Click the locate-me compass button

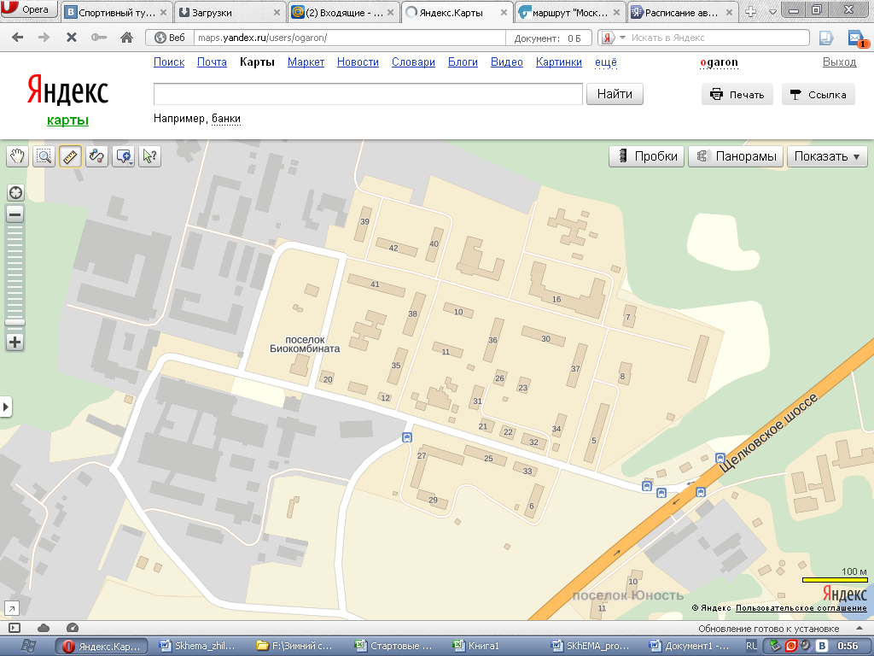[15, 192]
